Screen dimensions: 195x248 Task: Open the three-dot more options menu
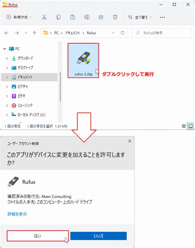click(162, 17)
